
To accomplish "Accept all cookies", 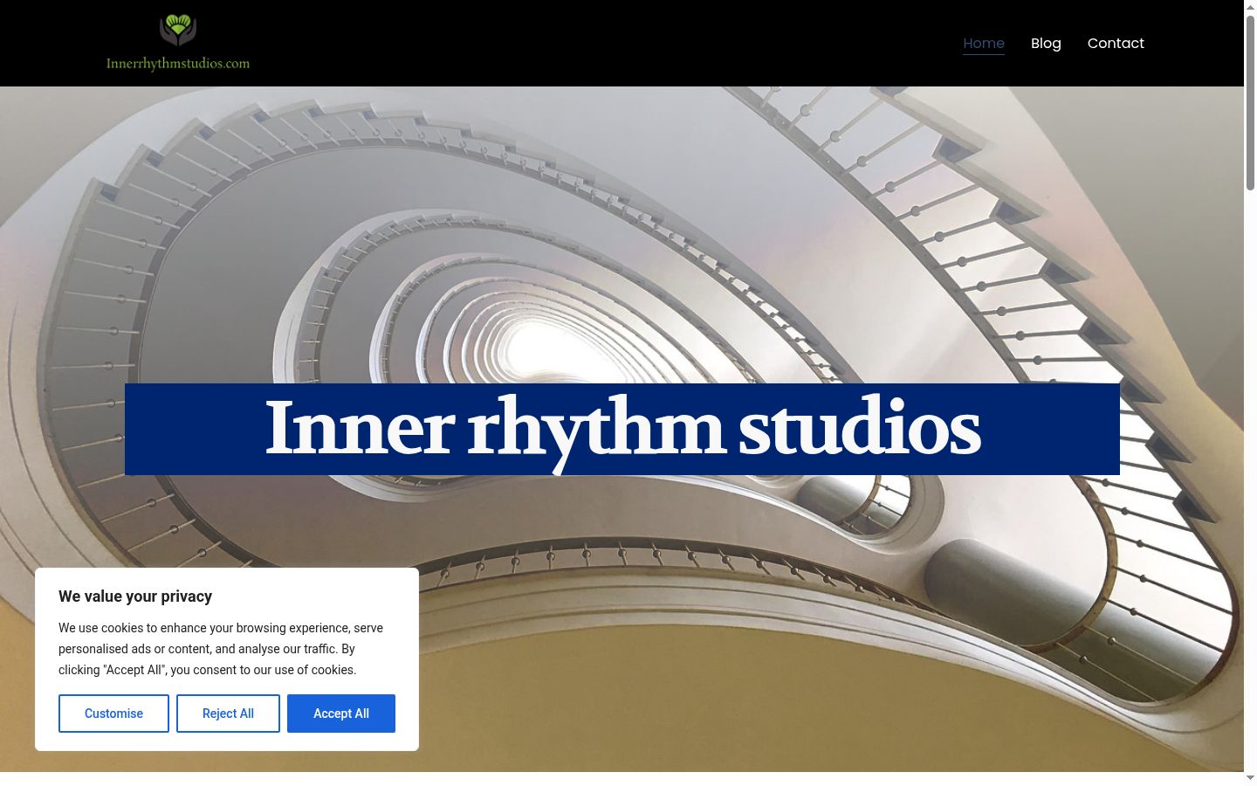I will pyautogui.click(x=341, y=714).
